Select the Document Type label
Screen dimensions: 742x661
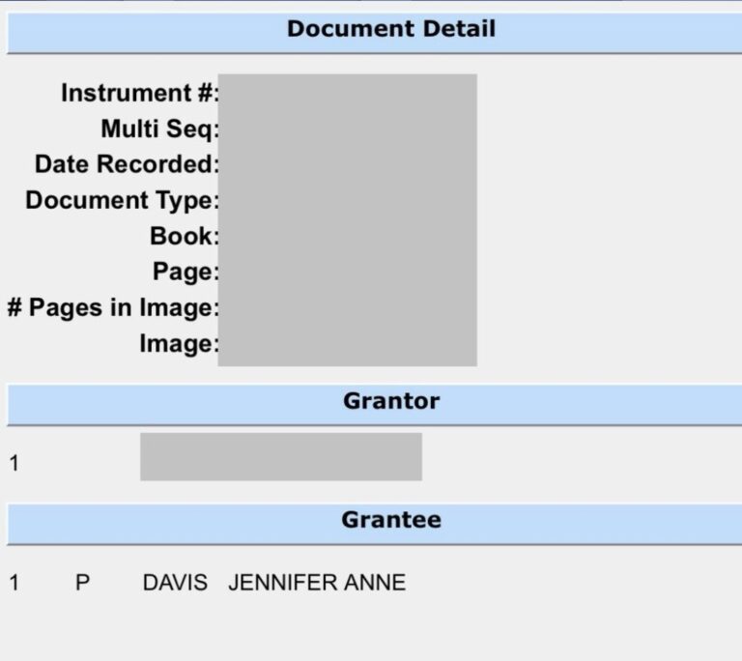coord(122,201)
